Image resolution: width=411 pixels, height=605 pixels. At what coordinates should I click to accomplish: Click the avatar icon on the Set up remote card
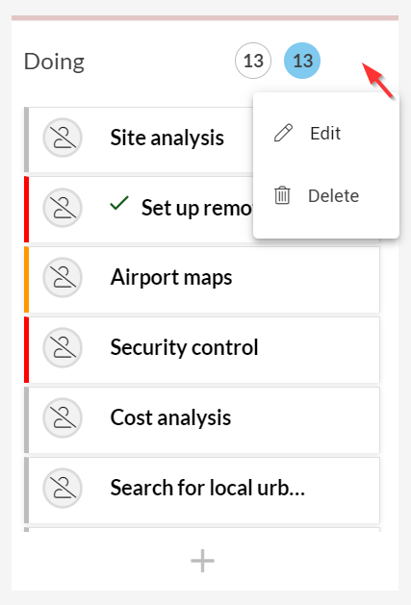63,208
